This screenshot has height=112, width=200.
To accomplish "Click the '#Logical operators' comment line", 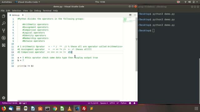I will [x=33, y=33].
